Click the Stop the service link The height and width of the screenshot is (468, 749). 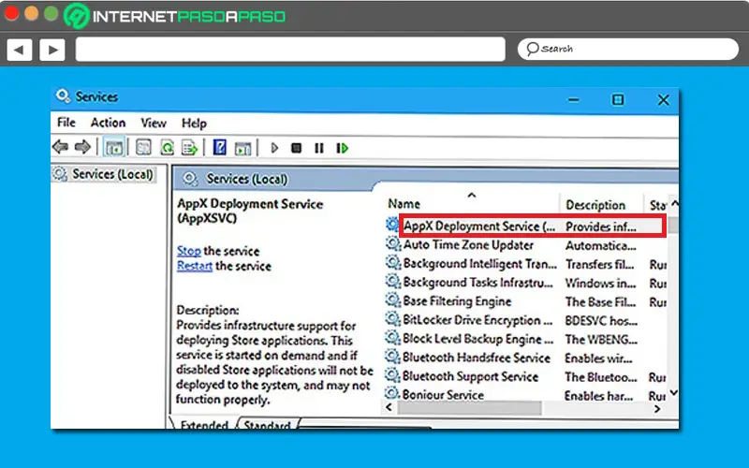coord(189,251)
